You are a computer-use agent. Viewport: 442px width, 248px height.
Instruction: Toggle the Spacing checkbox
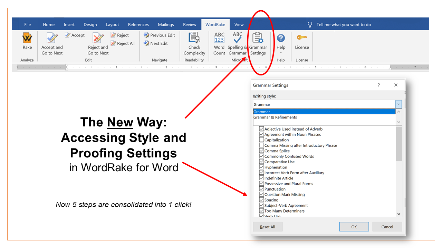click(261, 200)
